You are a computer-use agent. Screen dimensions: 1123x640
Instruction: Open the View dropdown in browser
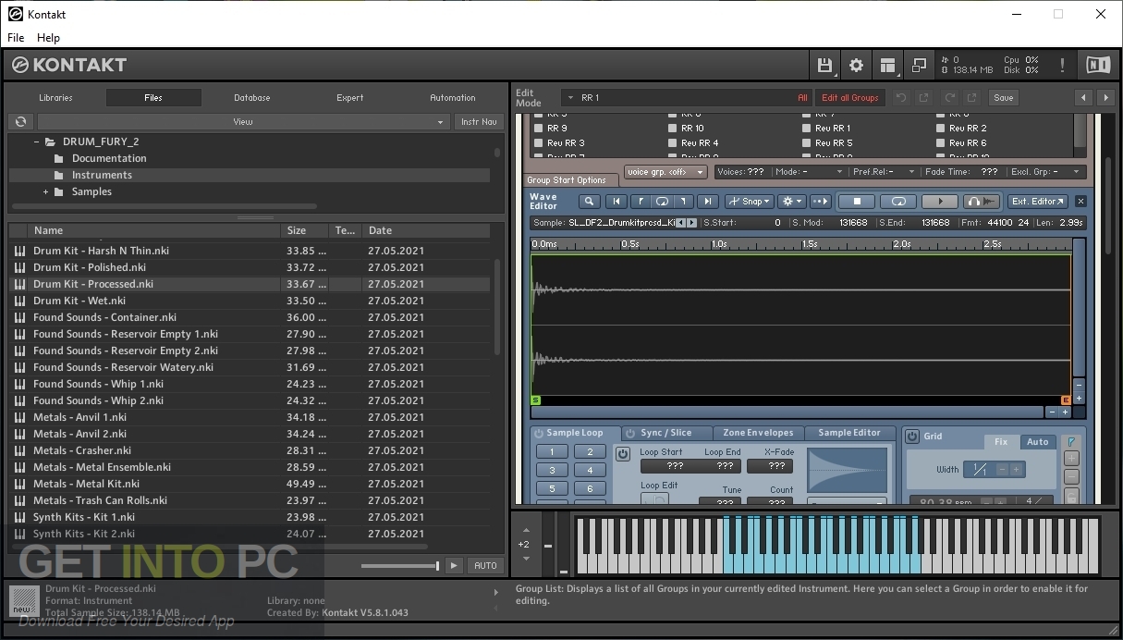pos(243,121)
